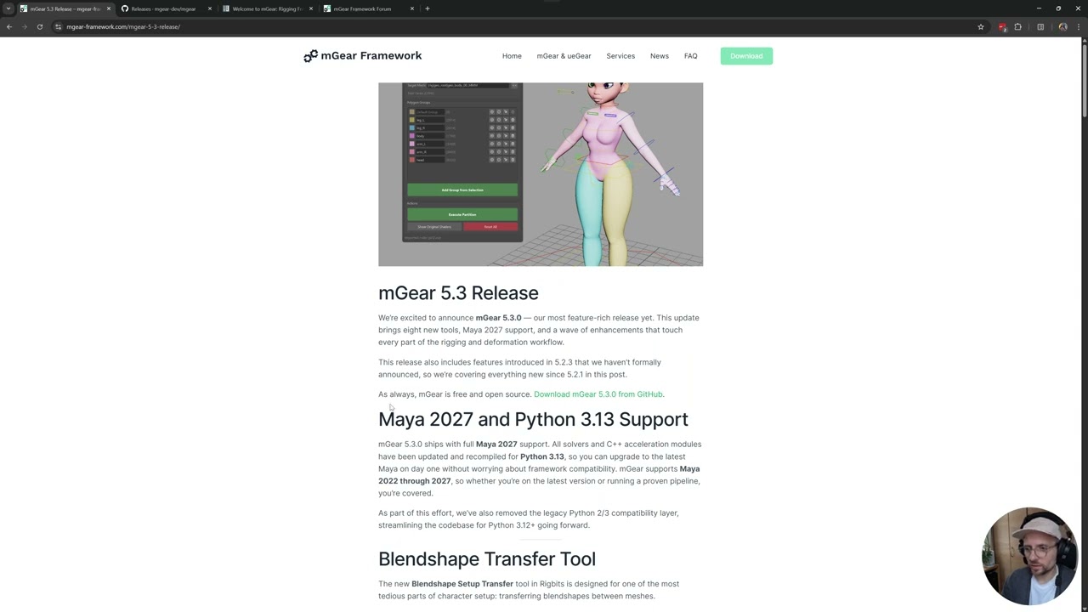Image resolution: width=1088 pixels, height=612 pixels.
Task: Click the release feature image
Action: (x=541, y=174)
